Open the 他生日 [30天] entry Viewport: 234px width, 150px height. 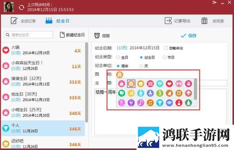tap(43, 97)
